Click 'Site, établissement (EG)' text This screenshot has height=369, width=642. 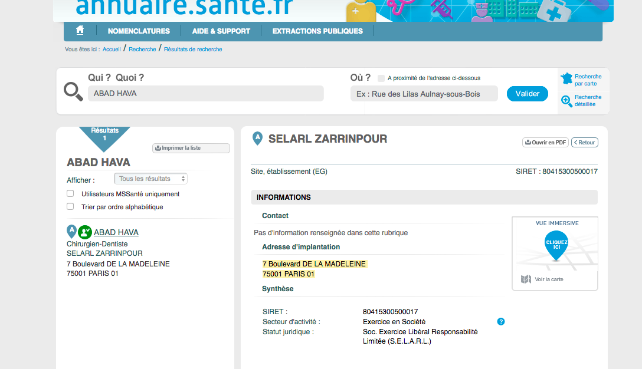289,172
